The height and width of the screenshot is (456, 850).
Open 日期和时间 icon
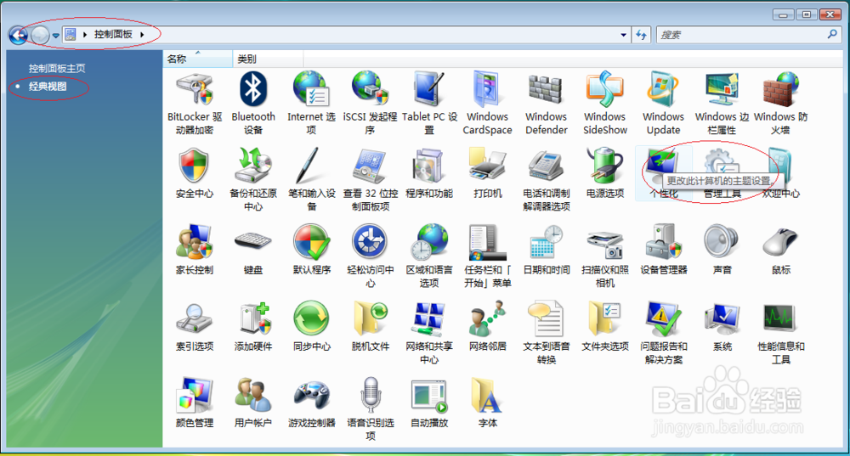click(x=546, y=242)
